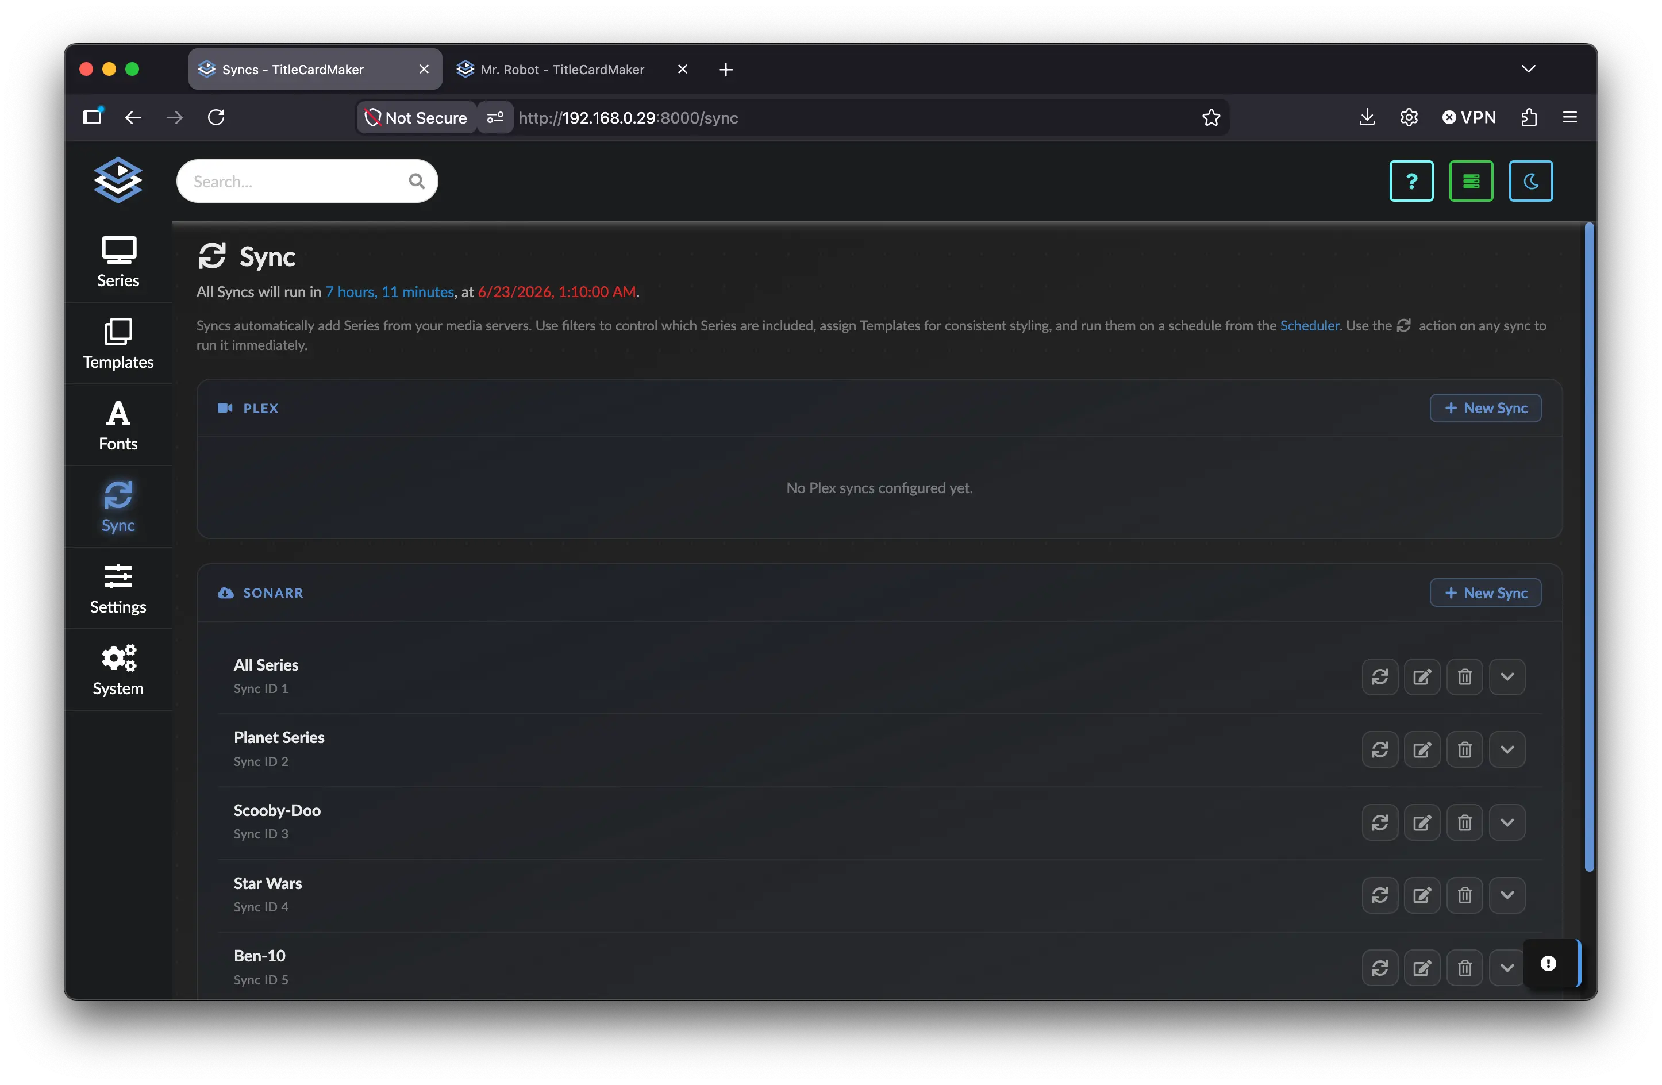
Task: Expand the Planet Series sync details
Action: pyautogui.click(x=1507, y=749)
